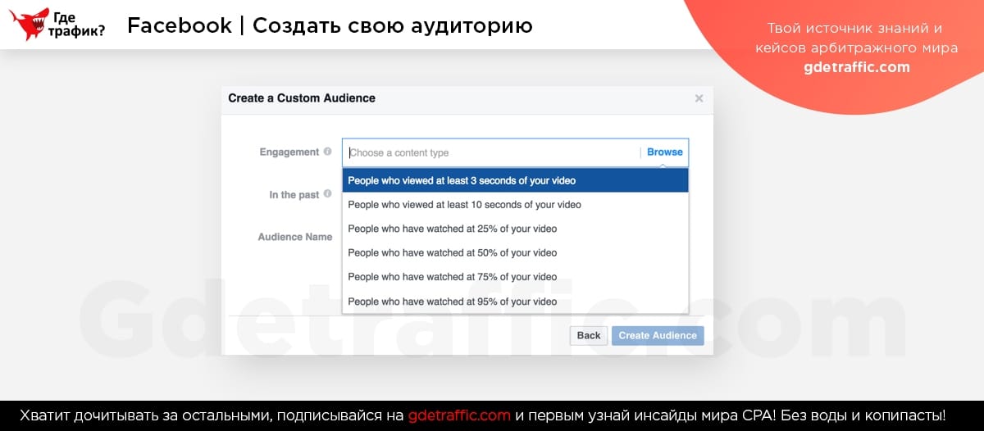The width and height of the screenshot is (984, 431).
Task: Click the Engagement field label
Action: [289, 152]
